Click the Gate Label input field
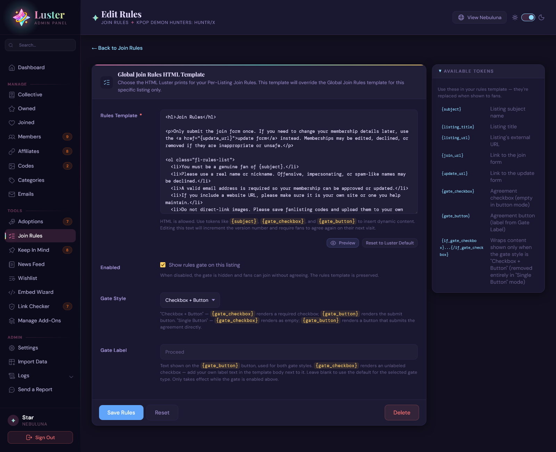This screenshot has height=452, width=556. coord(289,352)
